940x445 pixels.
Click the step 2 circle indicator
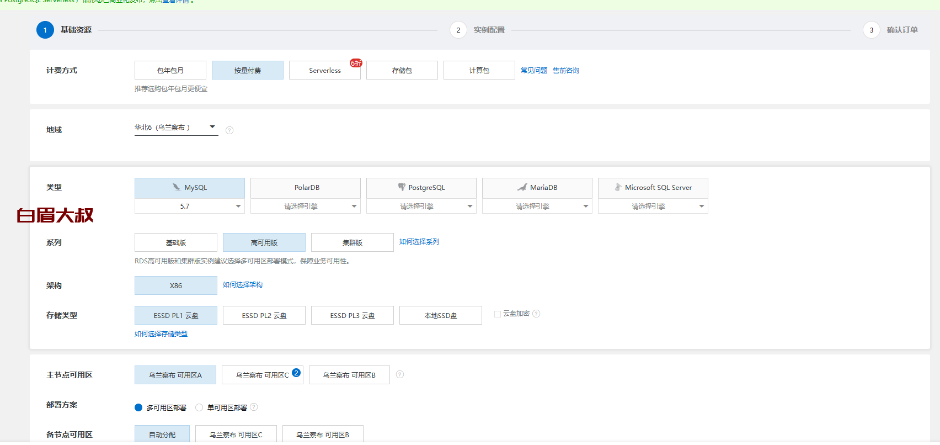click(x=458, y=30)
